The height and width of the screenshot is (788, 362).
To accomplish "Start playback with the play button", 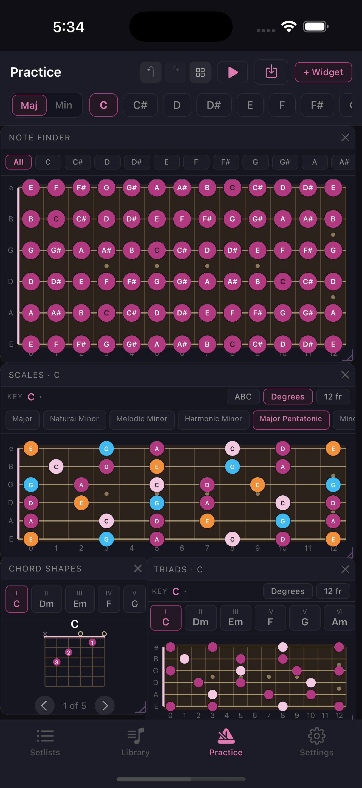I will 233,72.
